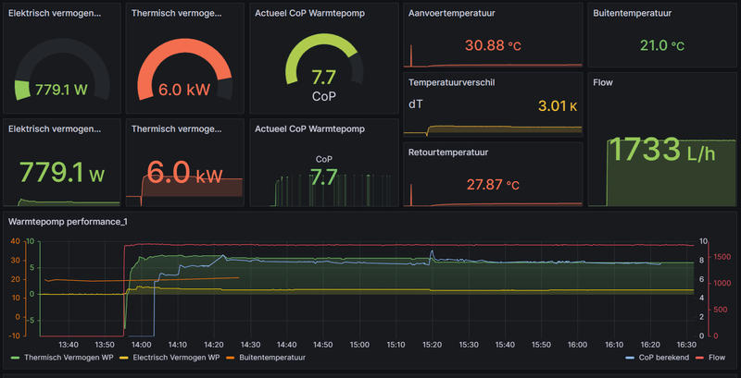Open Retourtemperatuur panel title menu
Viewport: 741px width, 378px height.
click(x=448, y=152)
